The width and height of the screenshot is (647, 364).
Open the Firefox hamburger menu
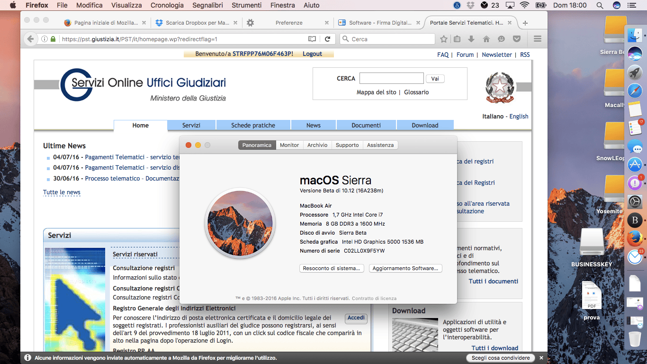coord(538,39)
